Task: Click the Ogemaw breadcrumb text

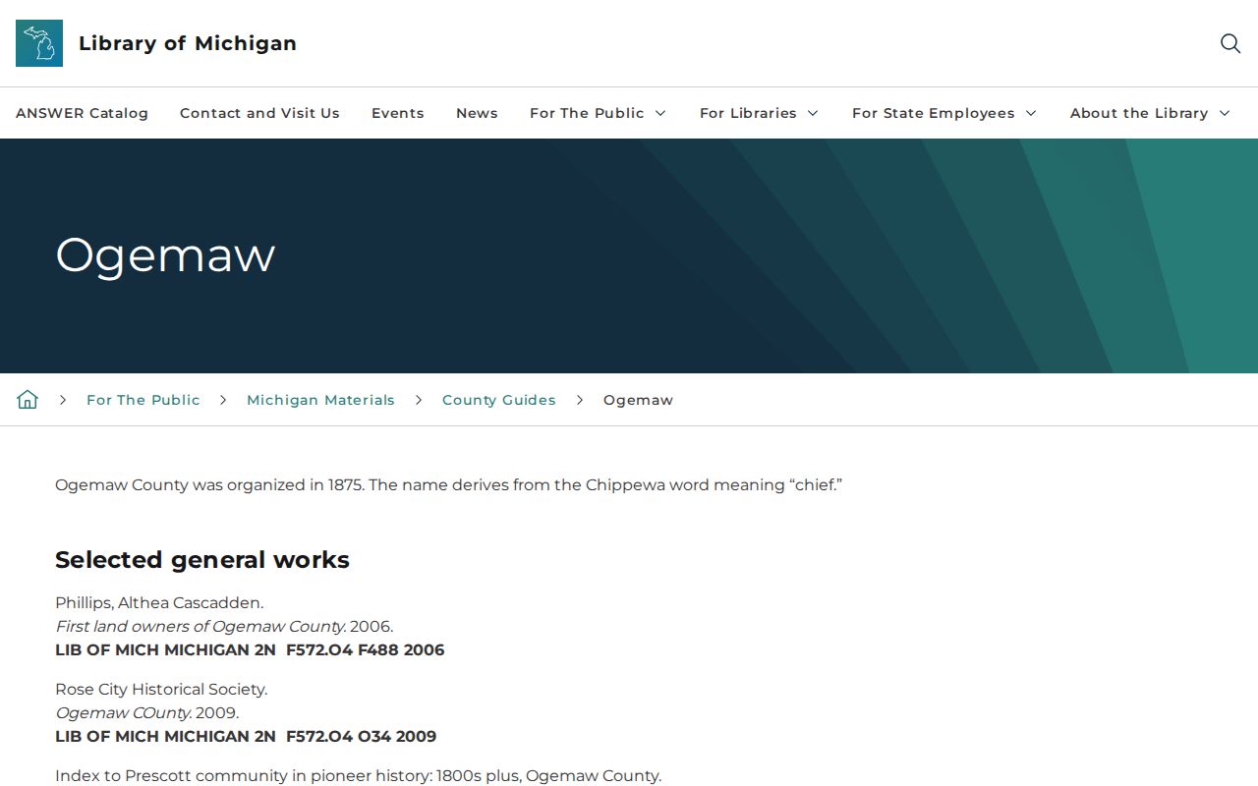Action: pyautogui.click(x=638, y=400)
